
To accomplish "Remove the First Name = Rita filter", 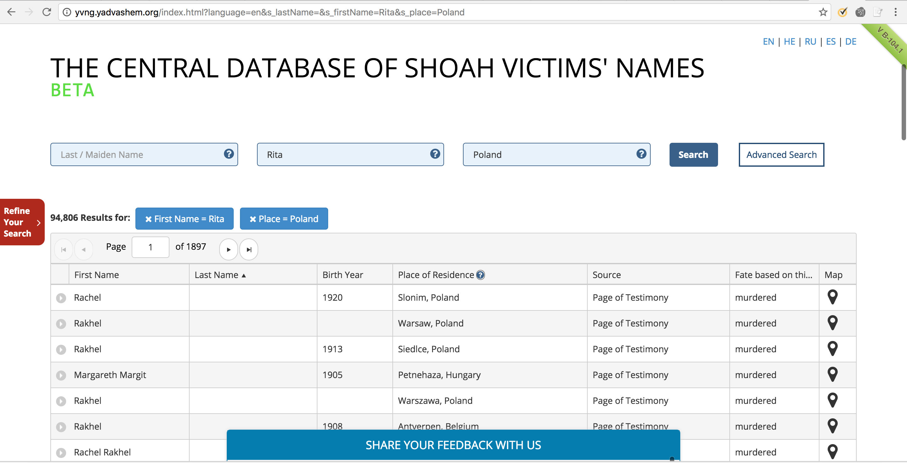I will point(148,219).
